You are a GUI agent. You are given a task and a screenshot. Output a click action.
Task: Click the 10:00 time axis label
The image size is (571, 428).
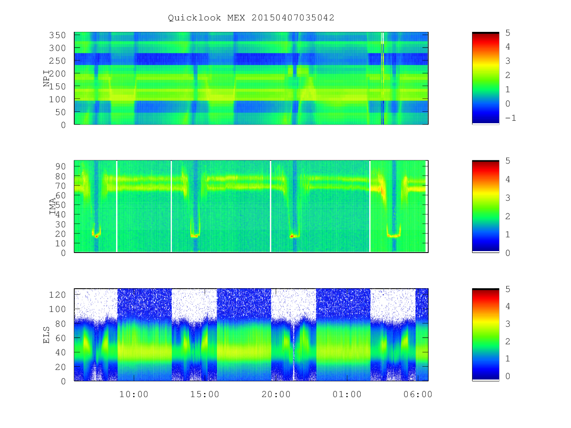click(134, 394)
